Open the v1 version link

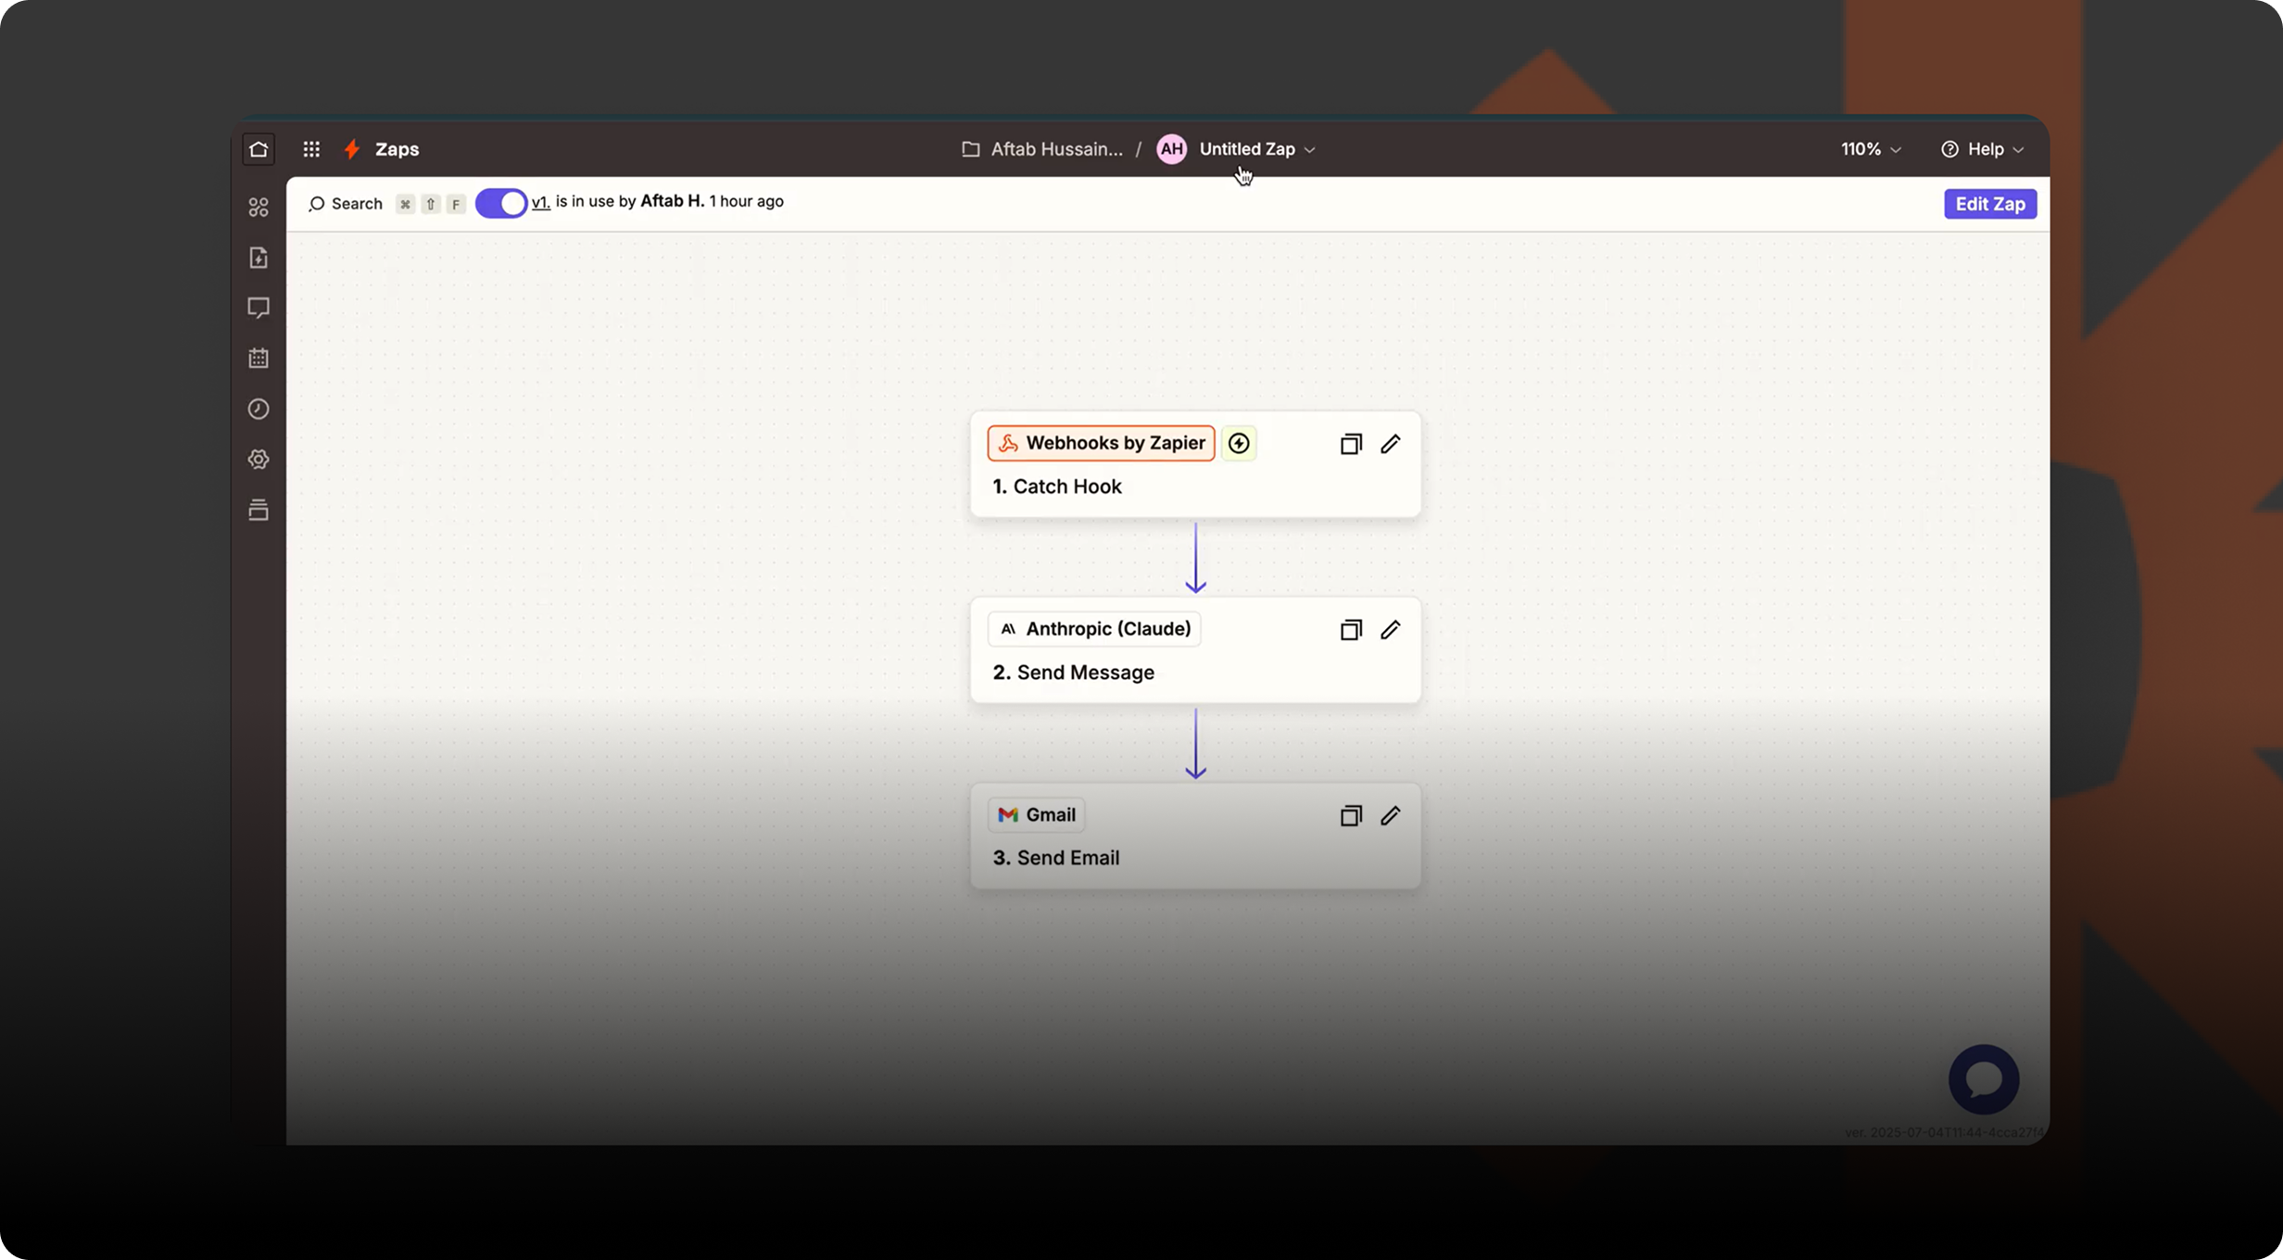click(541, 202)
